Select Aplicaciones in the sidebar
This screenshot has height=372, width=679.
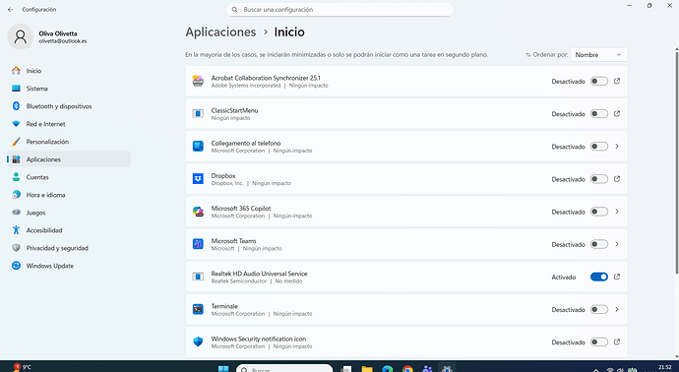click(69, 159)
